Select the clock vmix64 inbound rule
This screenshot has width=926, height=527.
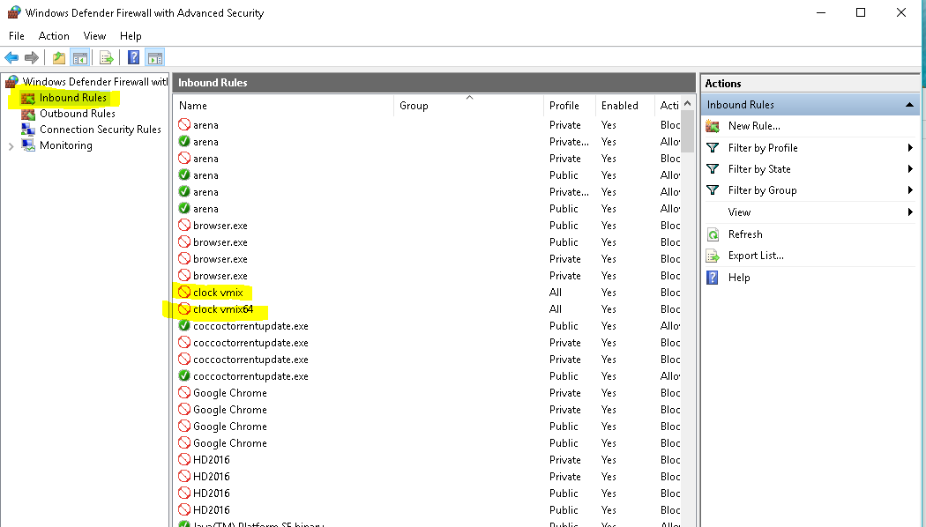click(x=223, y=309)
